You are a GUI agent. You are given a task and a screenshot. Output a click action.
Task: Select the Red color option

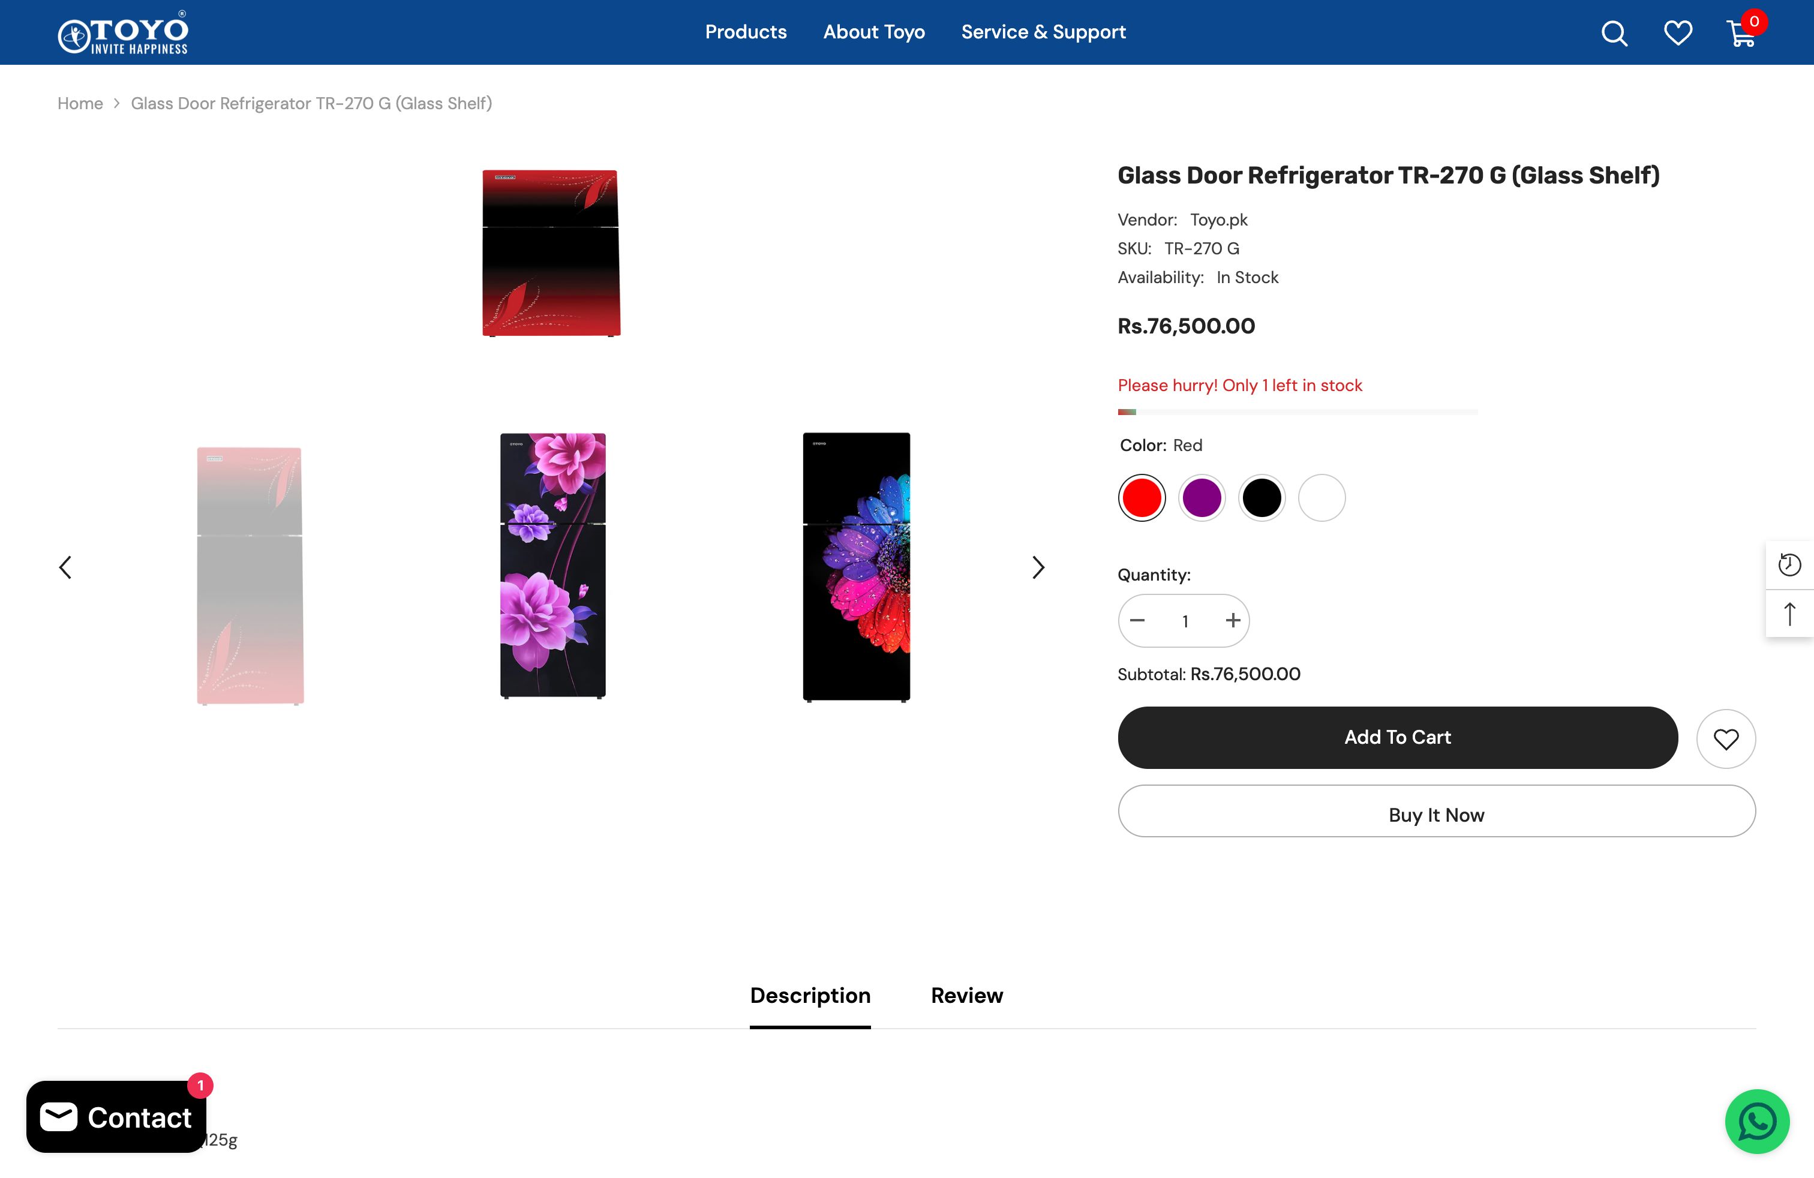pos(1142,498)
